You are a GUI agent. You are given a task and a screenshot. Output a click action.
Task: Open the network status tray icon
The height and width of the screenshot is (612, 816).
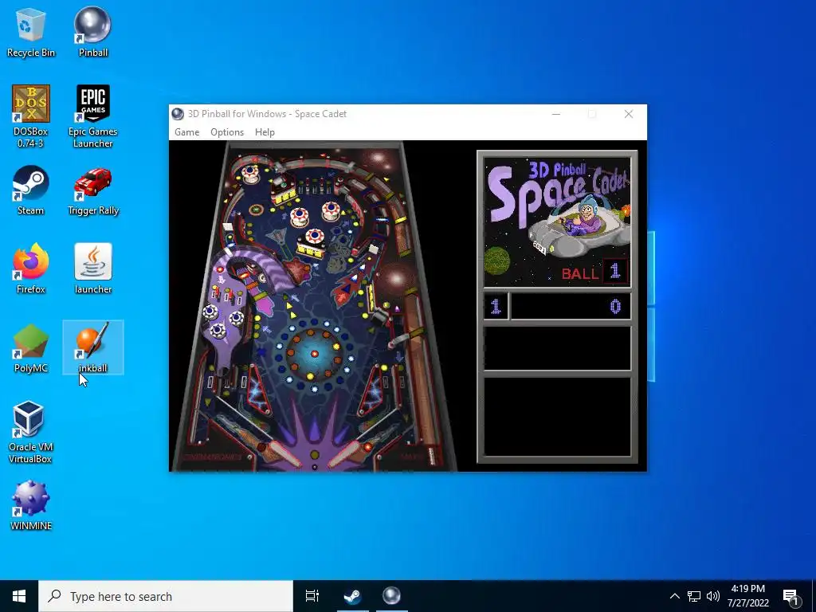(x=694, y=596)
